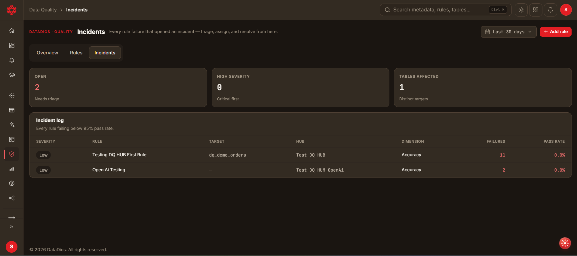Viewport: 577px width, 256px height.
Task: Select the Incidents tab
Action: pos(105,53)
